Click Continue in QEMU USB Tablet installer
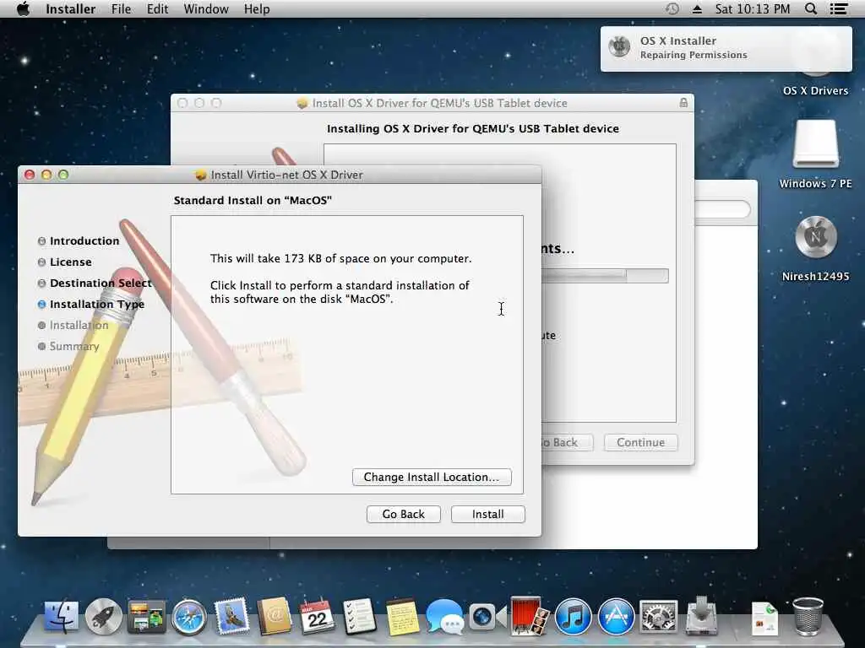This screenshot has width=865, height=648. [640, 442]
